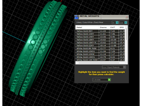The height and width of the screenshot is (106, 142).
Task: Click the 11.23 grams value
Action: pyautogui.click(x=103, y=31)
